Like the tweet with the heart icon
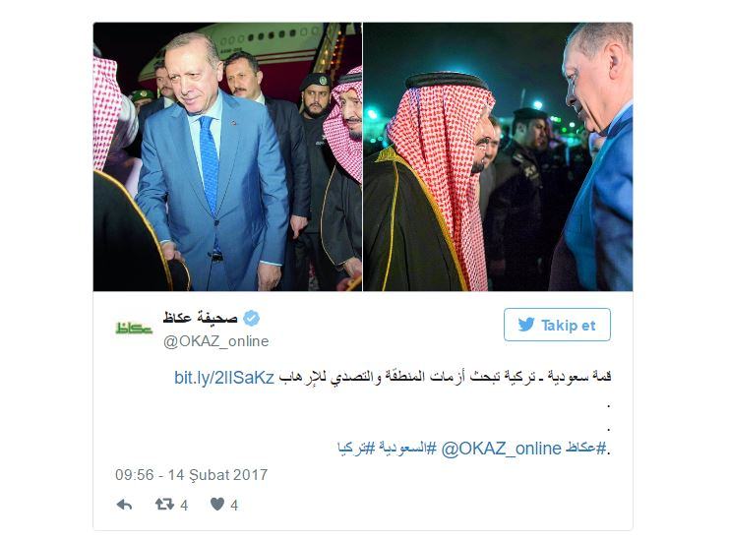The width and height of the screenshot is (729, 541). click(x=217, y=504)
